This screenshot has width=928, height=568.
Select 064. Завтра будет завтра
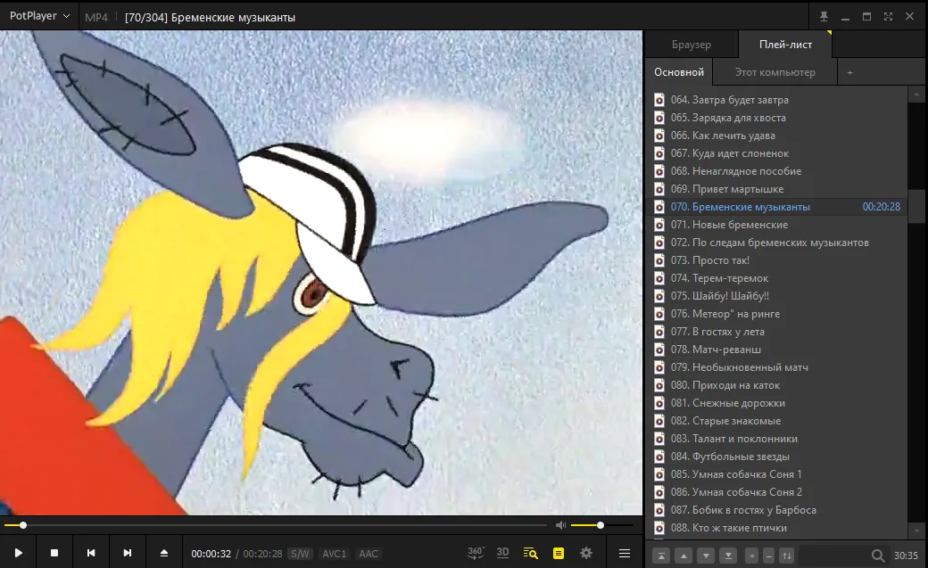(x=778, y=100)
